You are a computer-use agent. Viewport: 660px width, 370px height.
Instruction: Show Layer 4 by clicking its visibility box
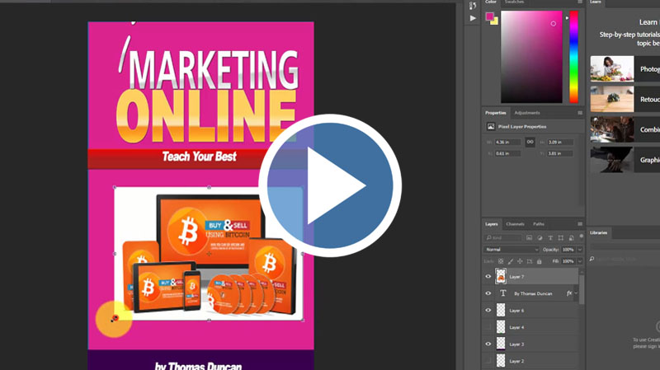[x=488, y=327]
